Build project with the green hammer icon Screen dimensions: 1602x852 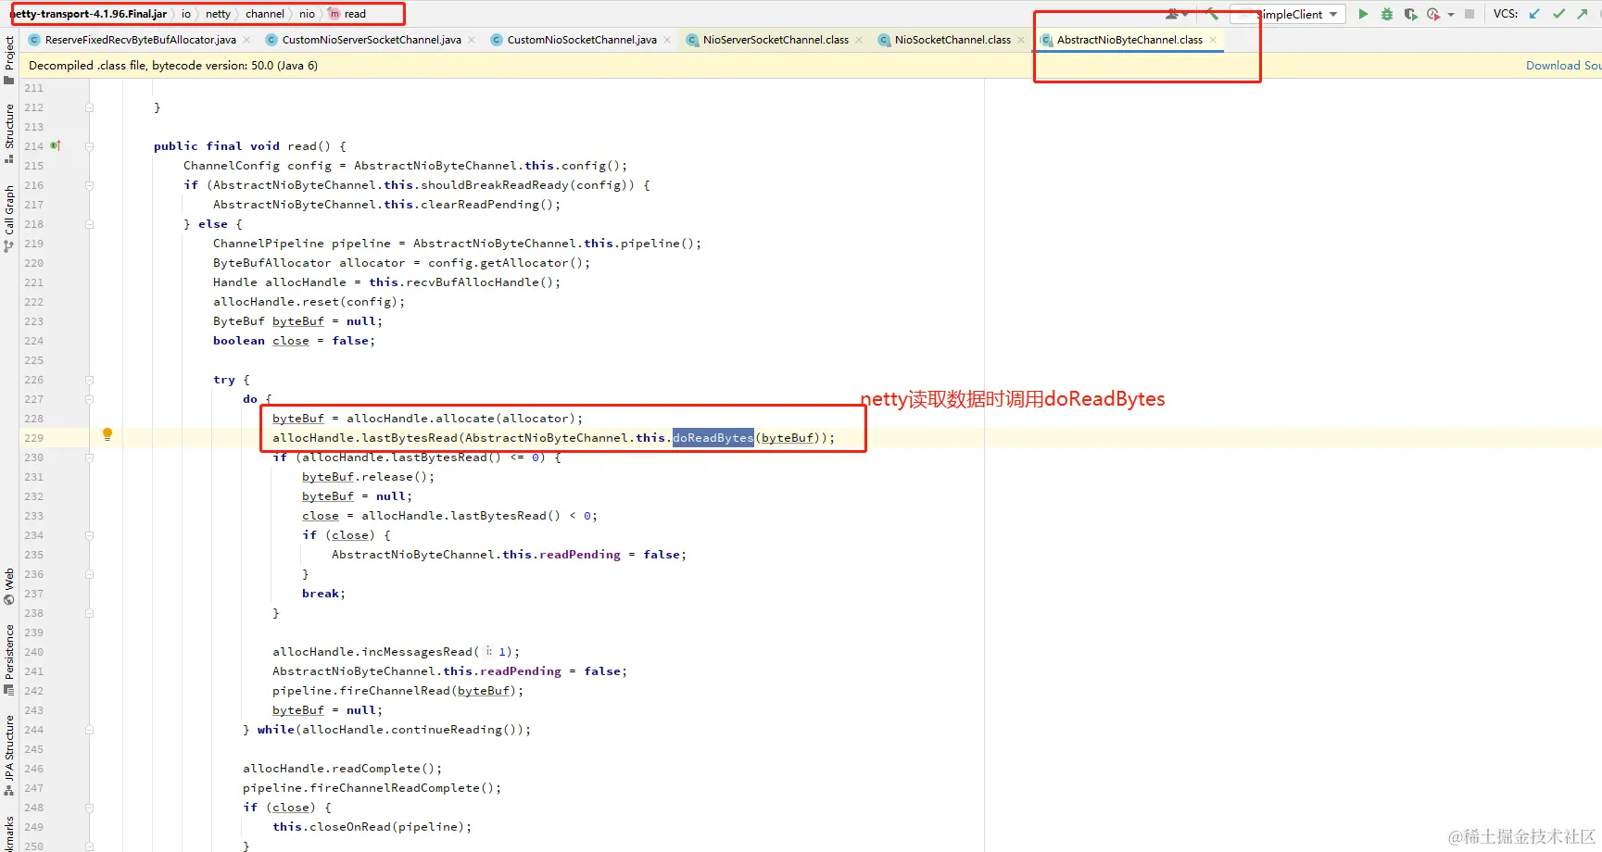[x=1212, y=14]
